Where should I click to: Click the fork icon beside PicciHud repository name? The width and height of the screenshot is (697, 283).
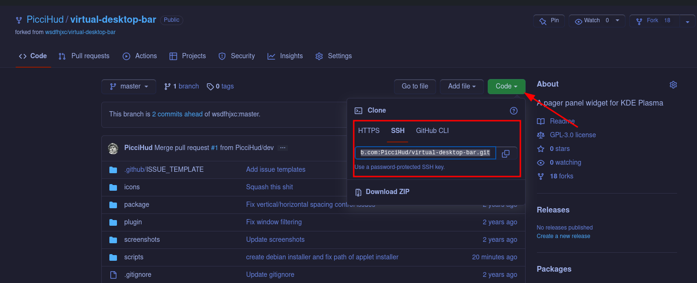coord(19,20)
